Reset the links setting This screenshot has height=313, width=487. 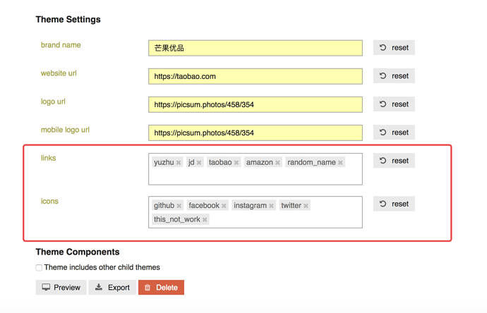coord(394,161)
